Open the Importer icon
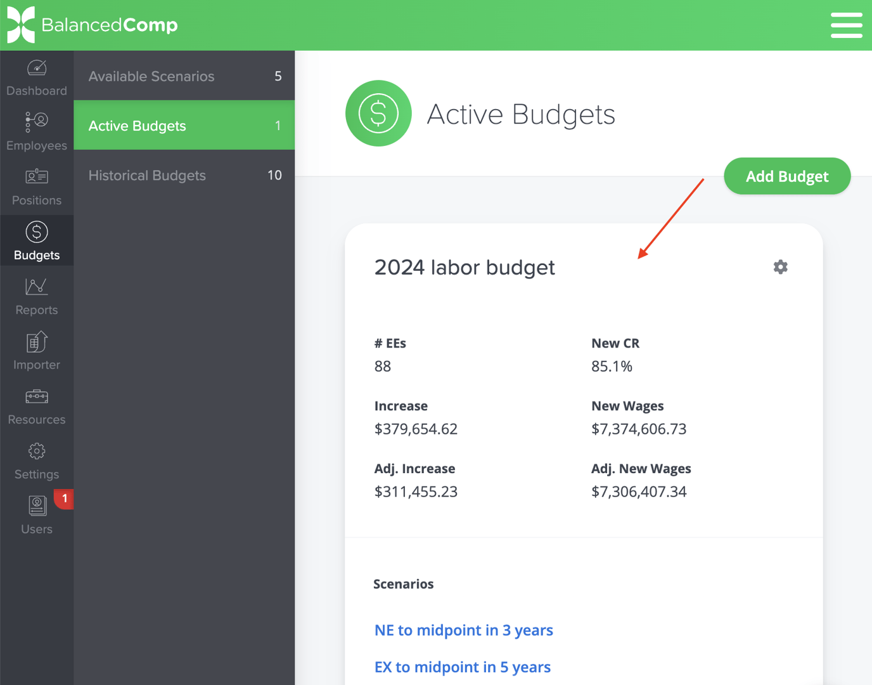Screen dimensions: 872x685 point(37,341)
